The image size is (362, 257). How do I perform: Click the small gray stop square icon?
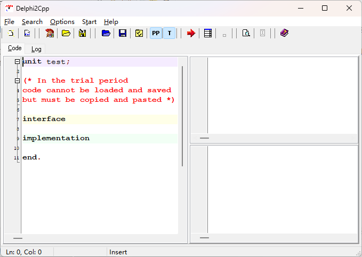(x=224, y=35)
